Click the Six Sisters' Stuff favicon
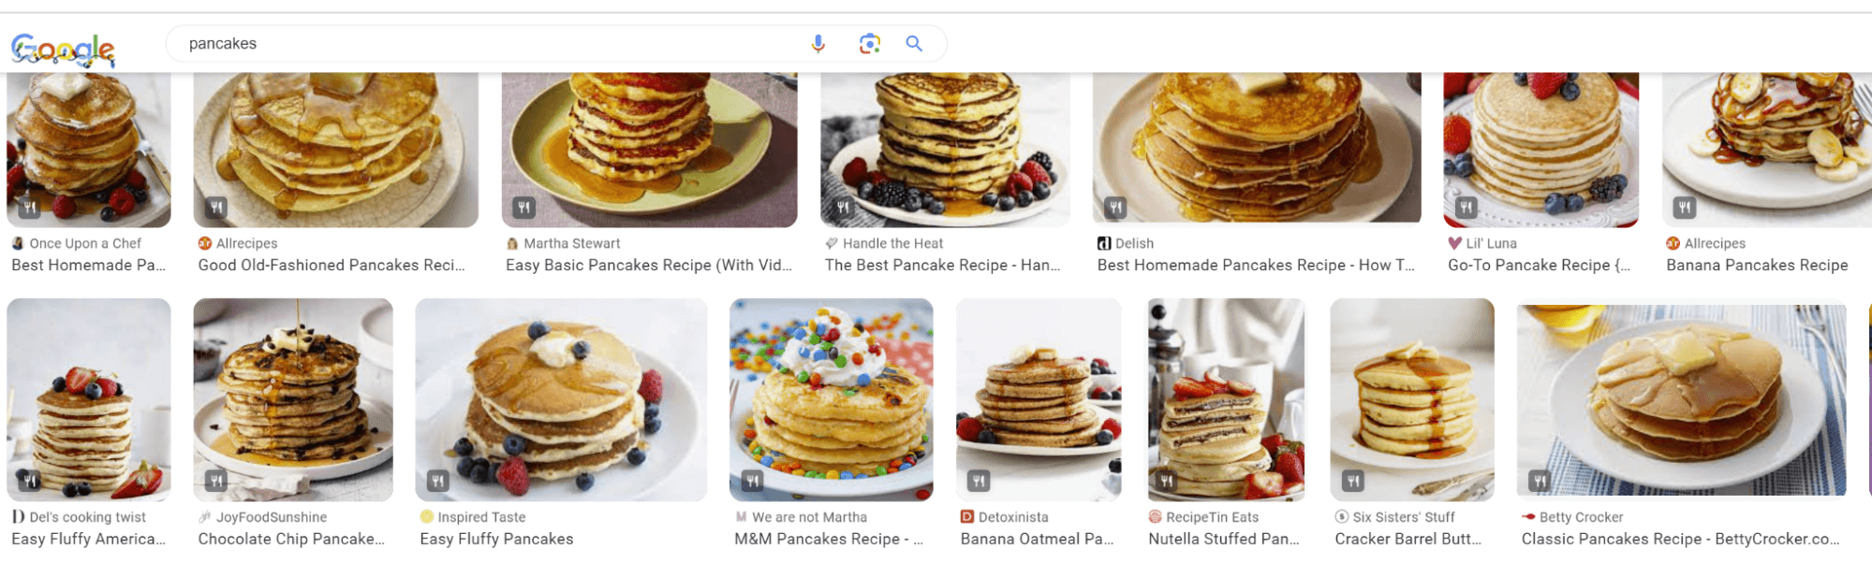Image resolution: width=1872 pixels, height=562 pixels. coord(1340,516)
